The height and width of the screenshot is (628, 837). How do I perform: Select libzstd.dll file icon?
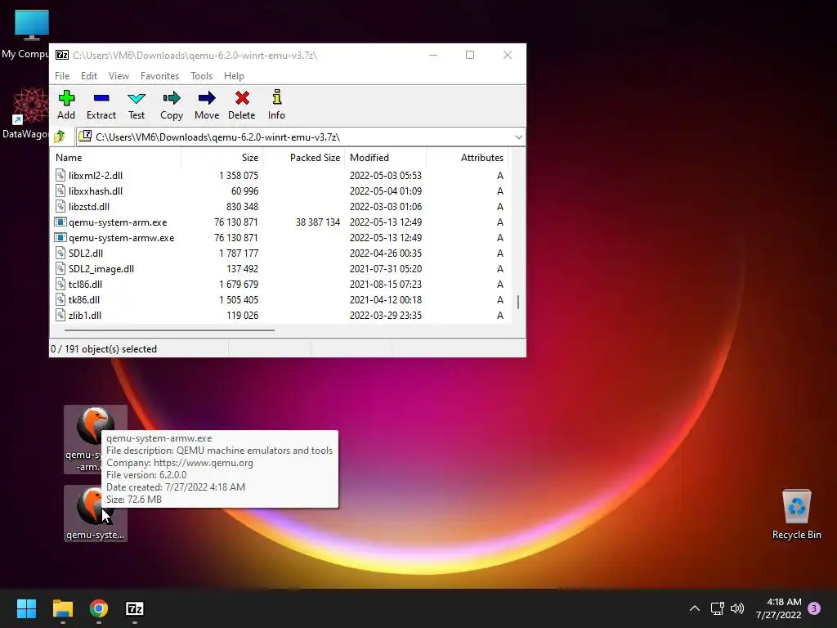coord(60,206)
